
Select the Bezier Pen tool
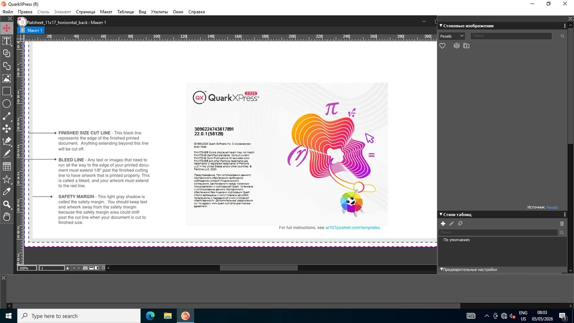tap(7, 141)
